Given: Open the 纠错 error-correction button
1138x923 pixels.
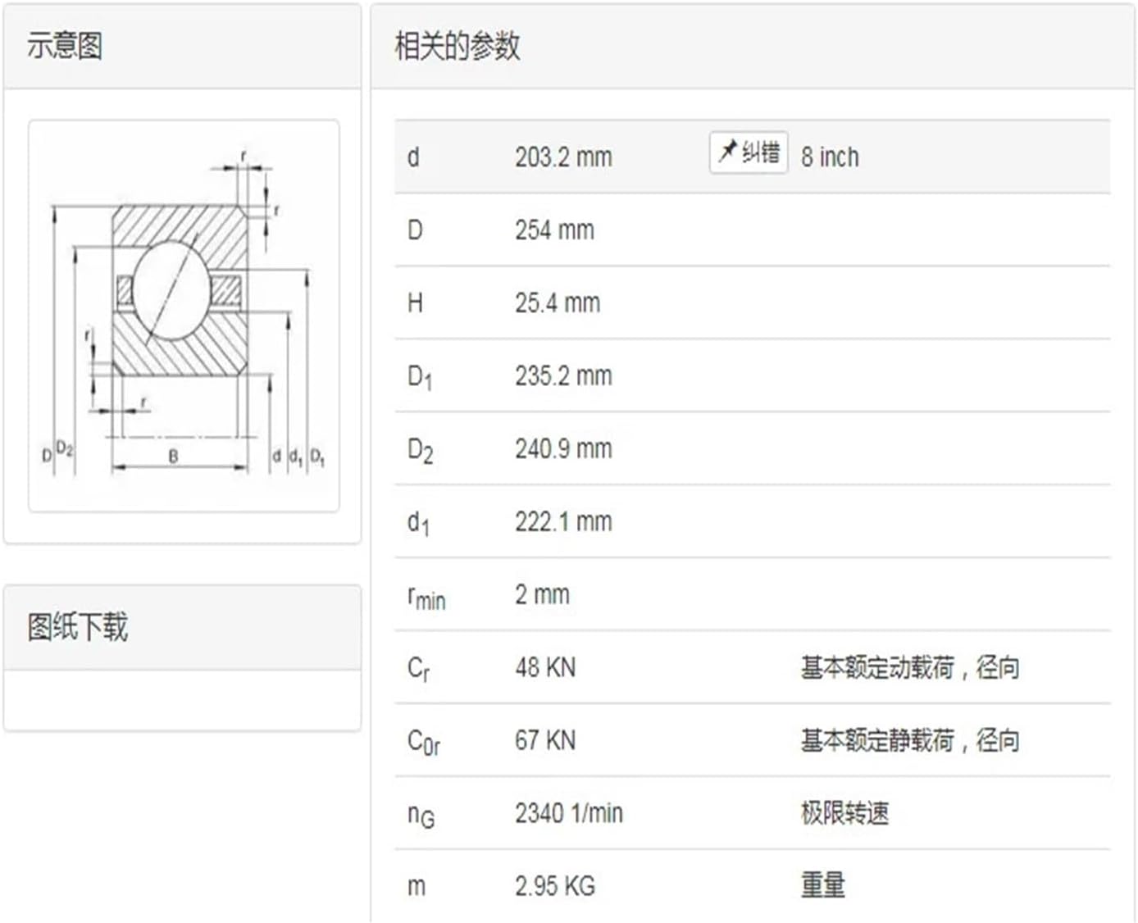Looking at the screenshot, I should click(748, 151).
